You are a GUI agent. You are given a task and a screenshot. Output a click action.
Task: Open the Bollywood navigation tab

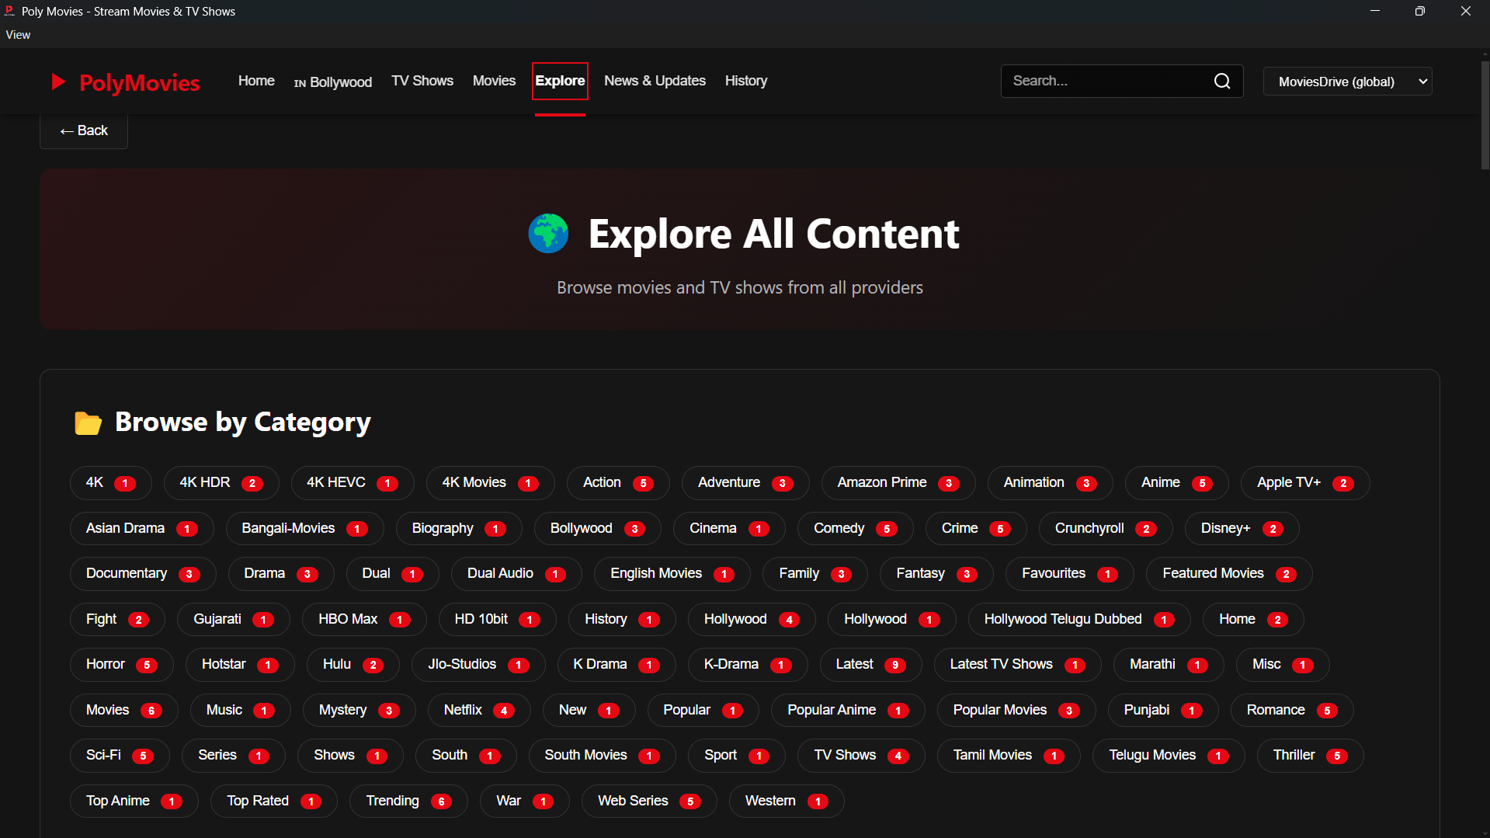point(332,82)
